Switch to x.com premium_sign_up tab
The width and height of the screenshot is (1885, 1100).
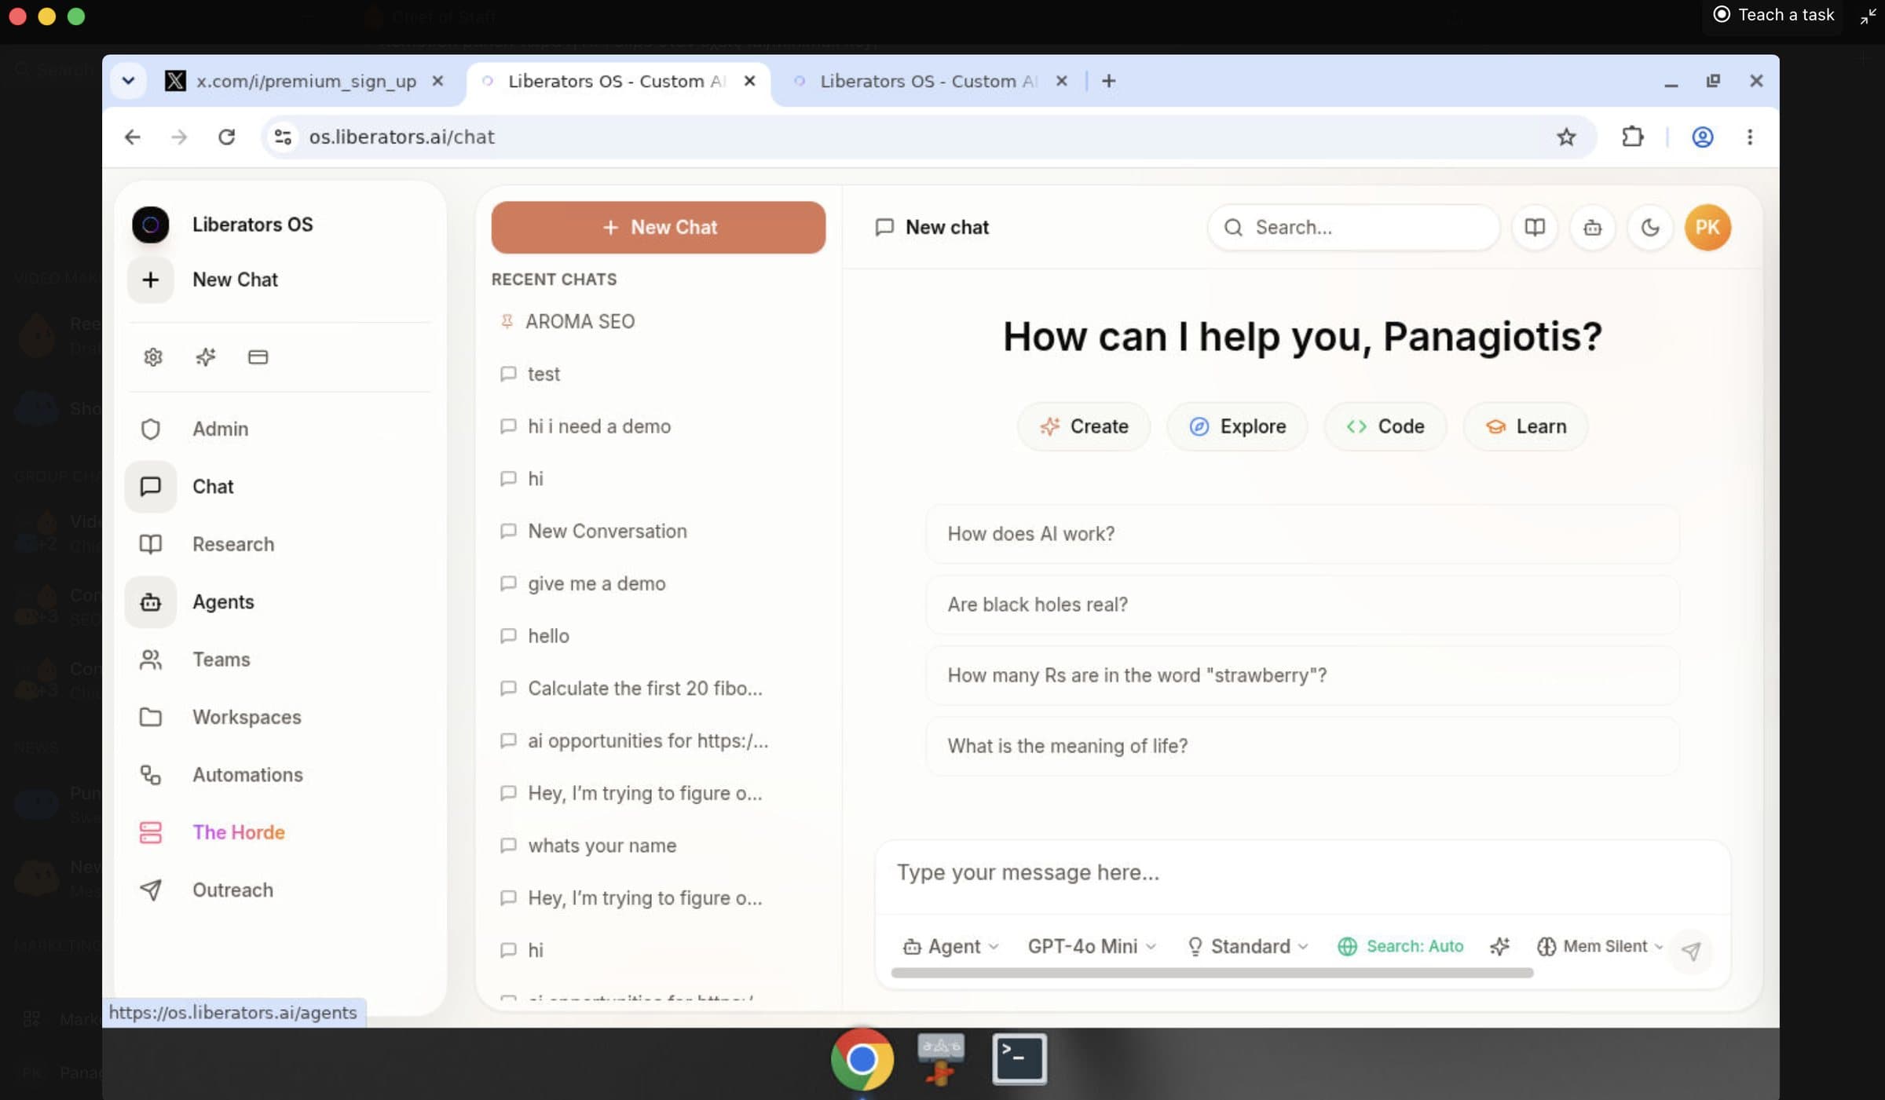pyautogui.click(x=305, y=81)
